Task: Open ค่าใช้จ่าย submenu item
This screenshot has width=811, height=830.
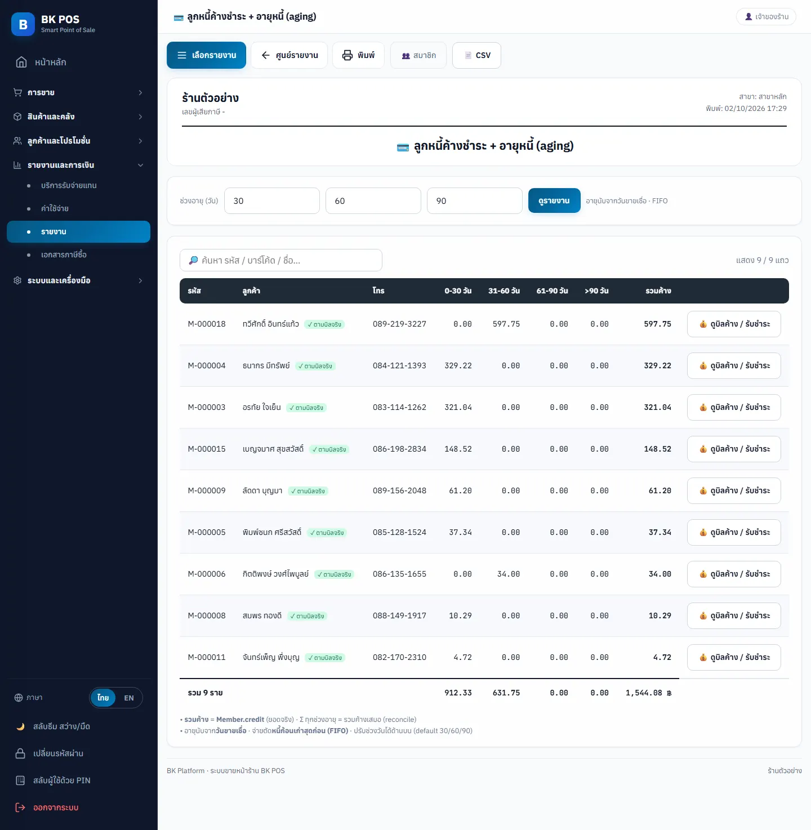Action: tap(78, 208)
